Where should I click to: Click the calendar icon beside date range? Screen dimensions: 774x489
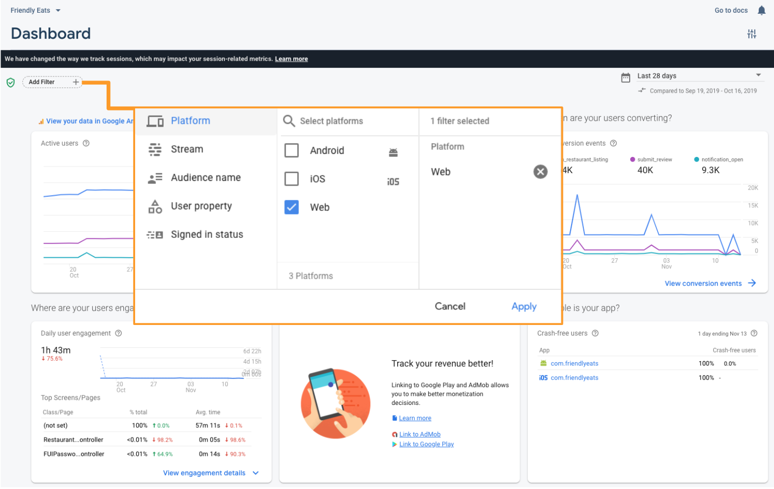[x=626, y=77]
